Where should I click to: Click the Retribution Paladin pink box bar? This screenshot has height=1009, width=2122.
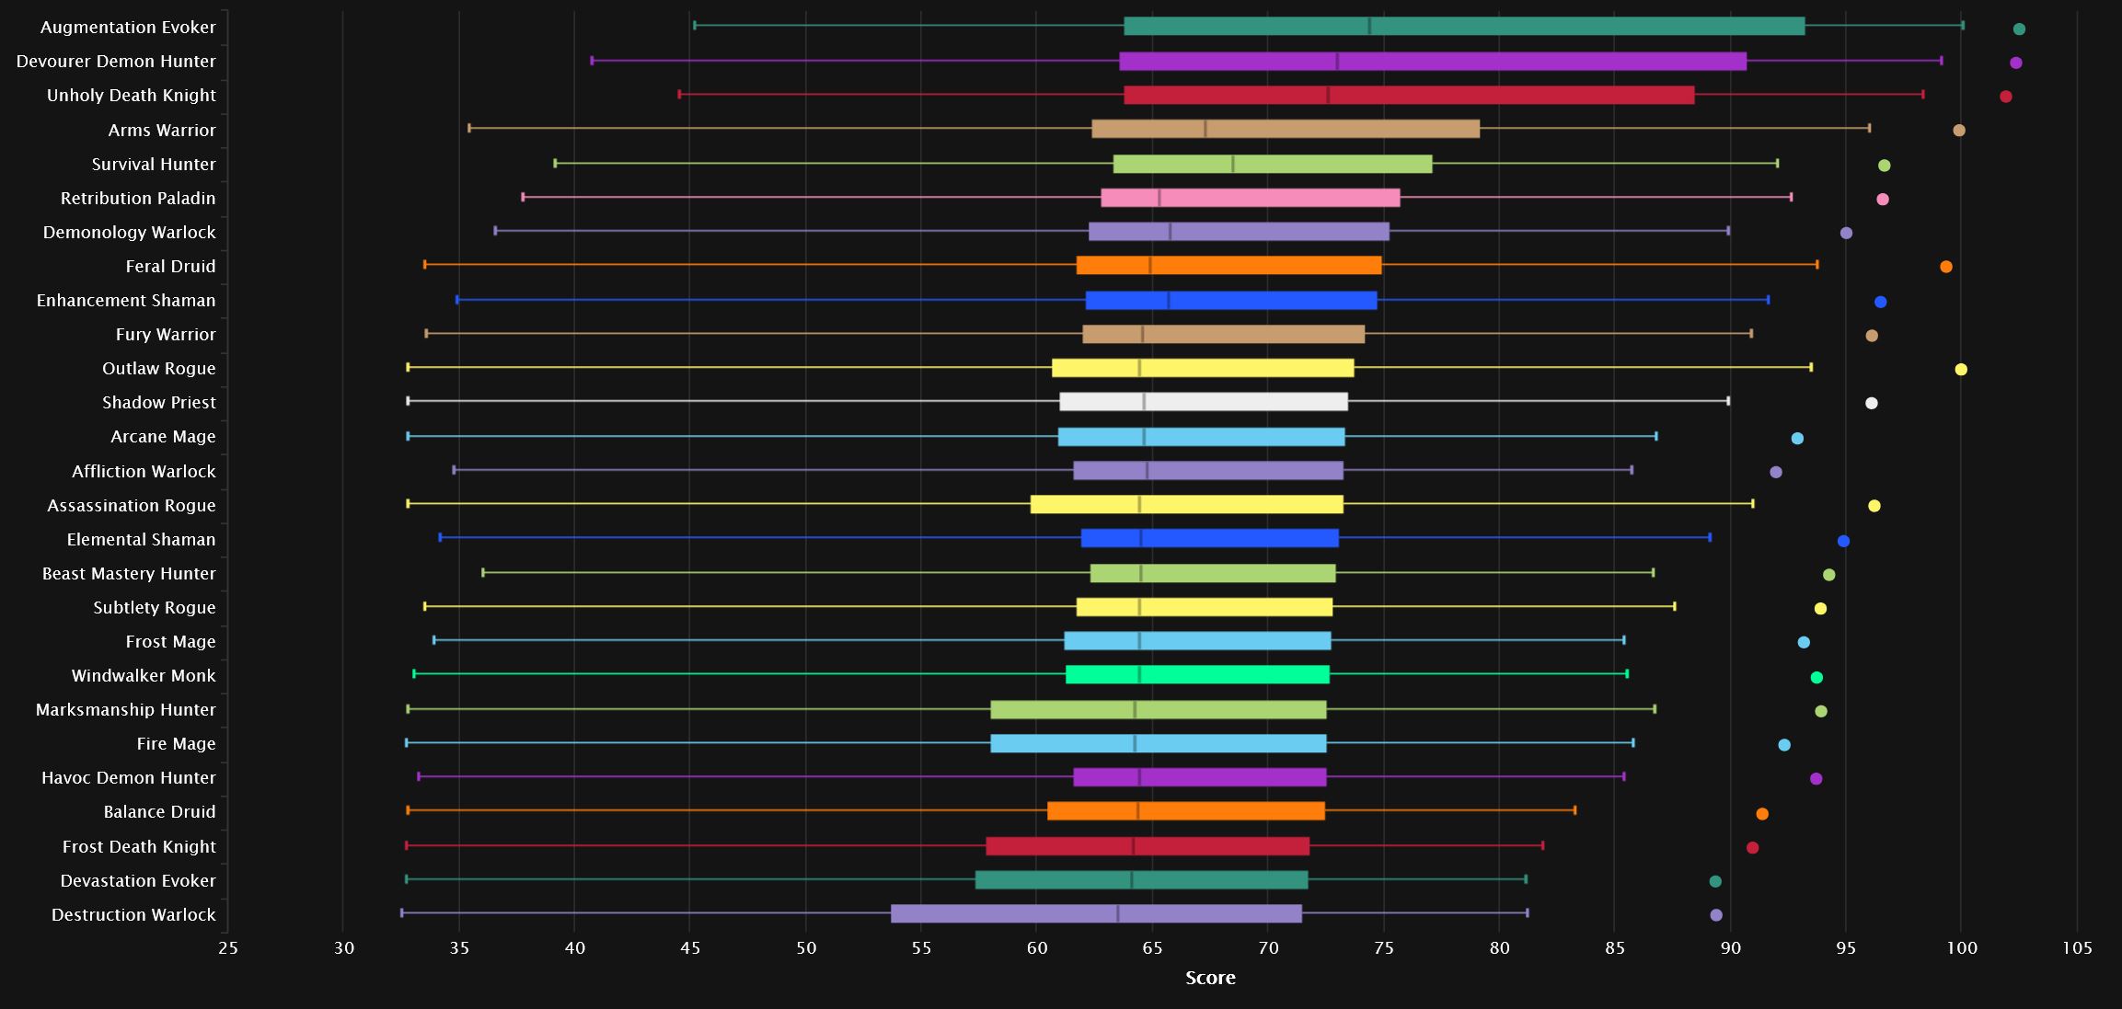(x=1251, y=198)
